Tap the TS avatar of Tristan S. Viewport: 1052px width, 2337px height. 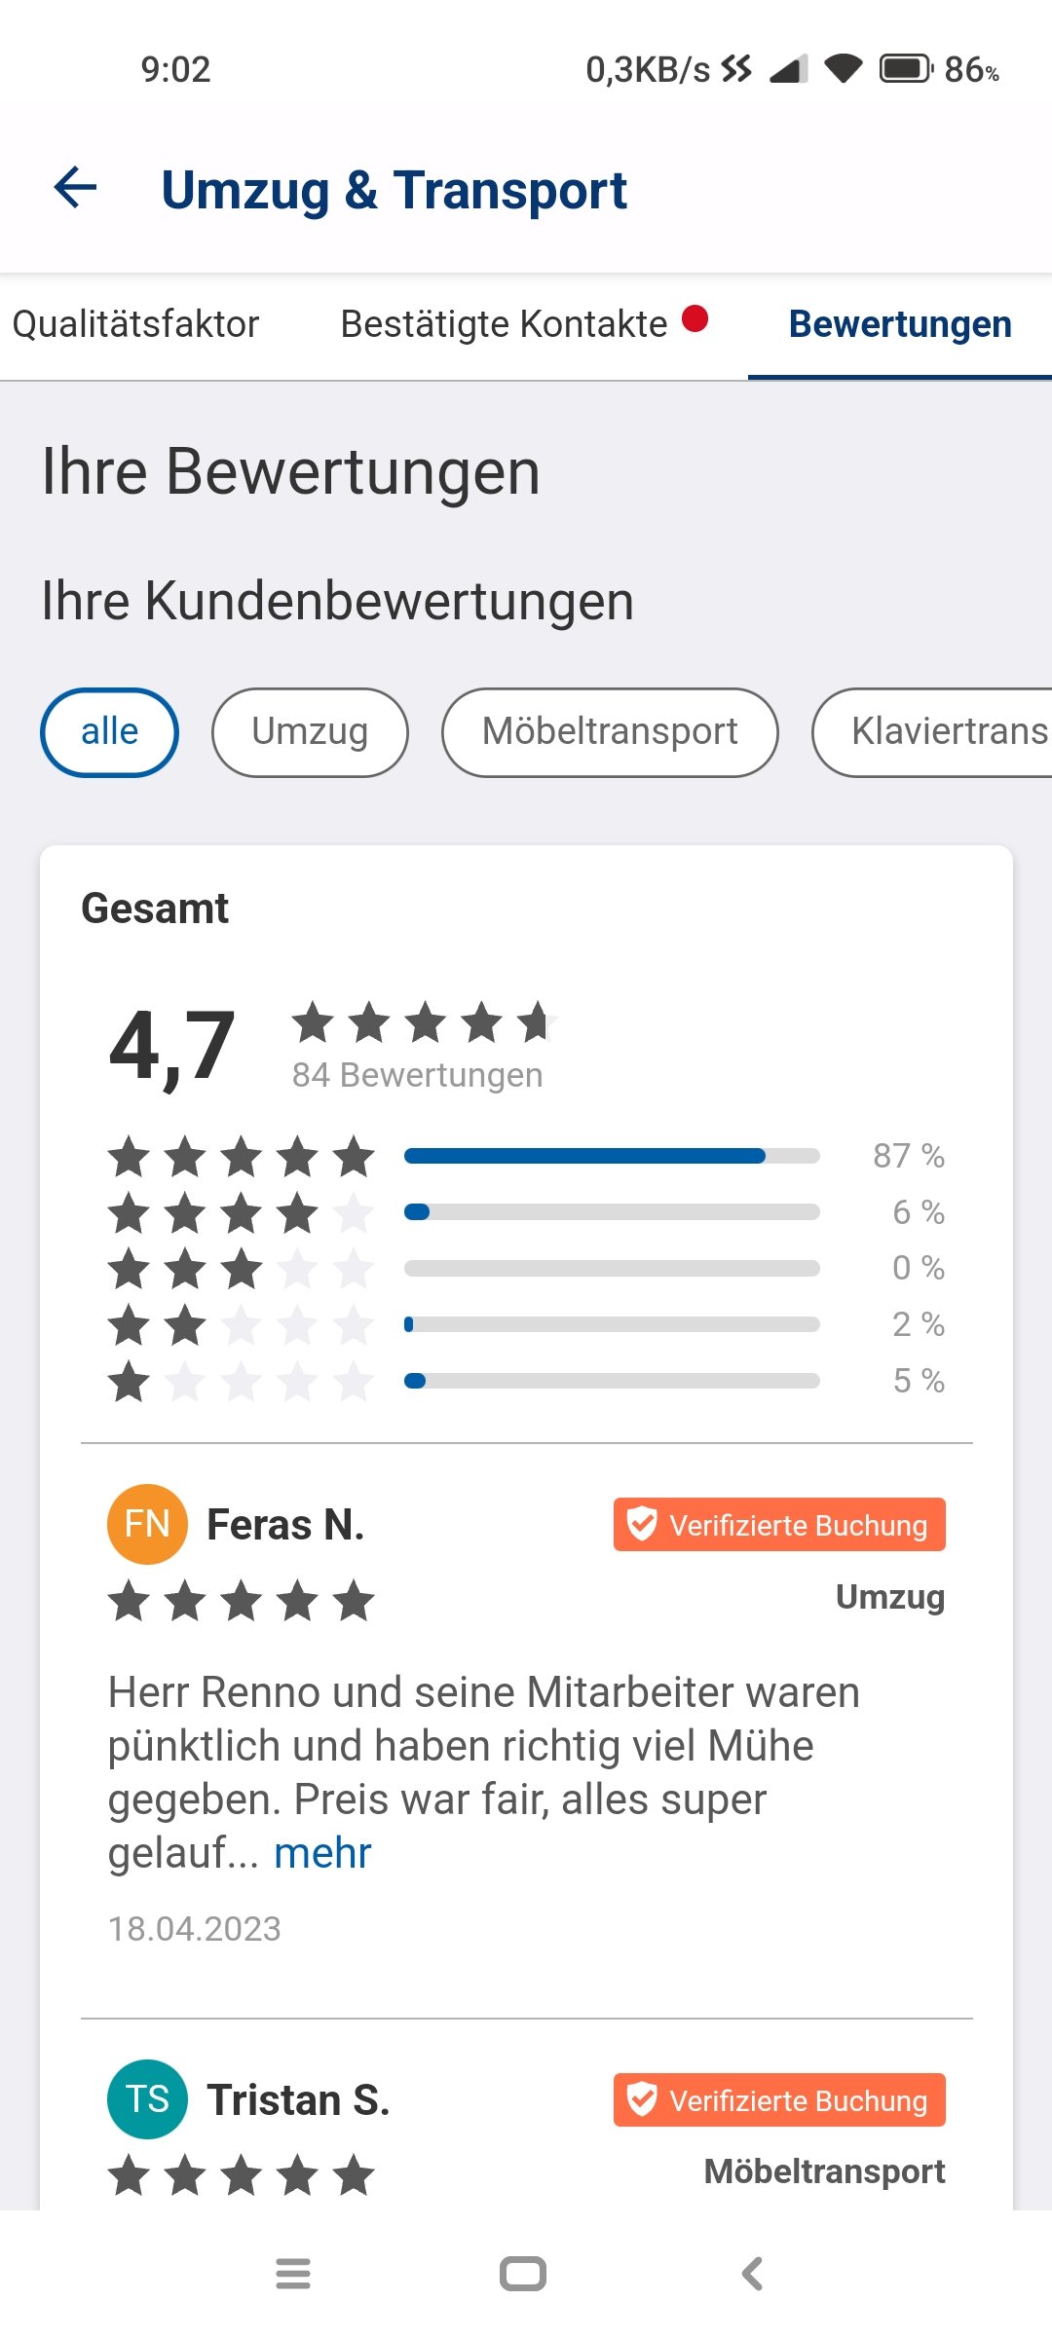pyautogui.click(x=147, y=2099)
